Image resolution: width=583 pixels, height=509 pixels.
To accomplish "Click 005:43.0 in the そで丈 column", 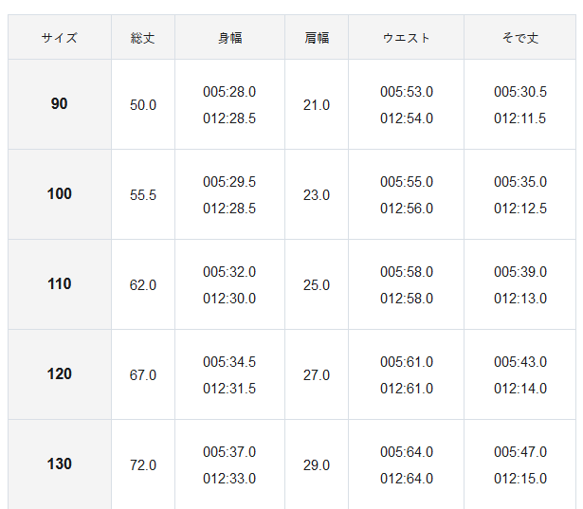I will (x=520, y=362).
